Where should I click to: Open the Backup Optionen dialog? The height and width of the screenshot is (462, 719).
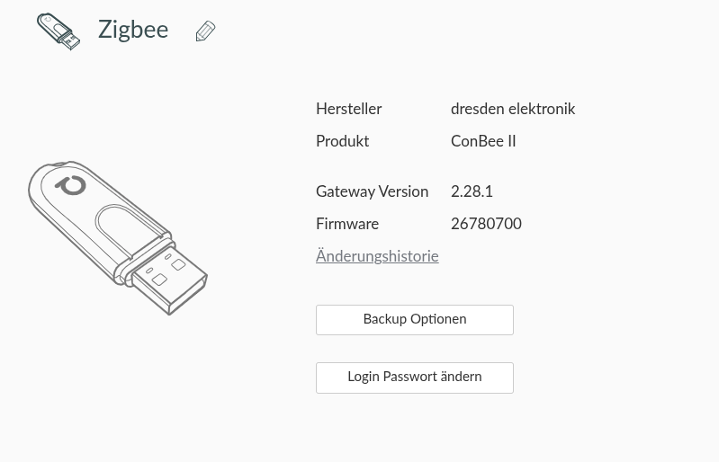pyautogui.click(x=415, y=320)
